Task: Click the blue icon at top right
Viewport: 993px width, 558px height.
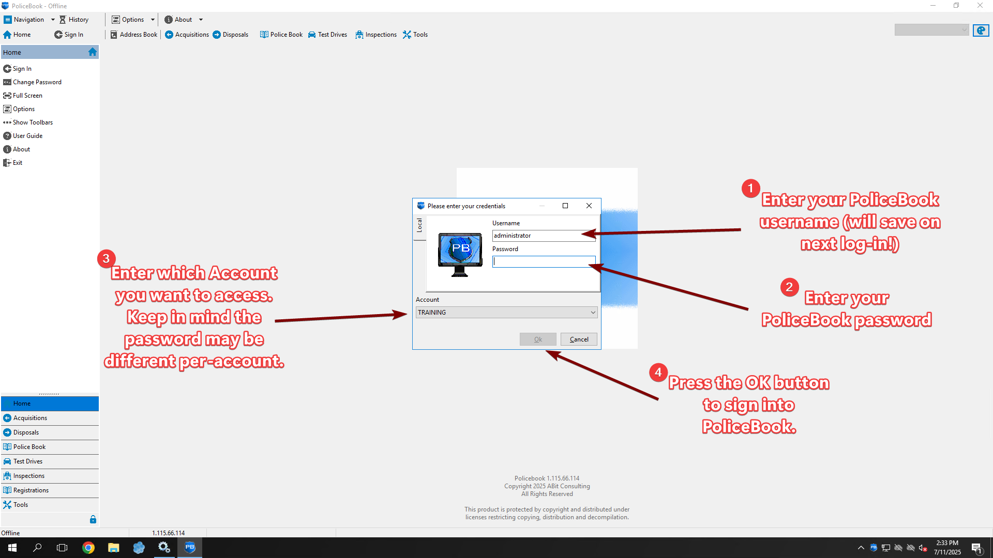Action: [x=981, y=30]
